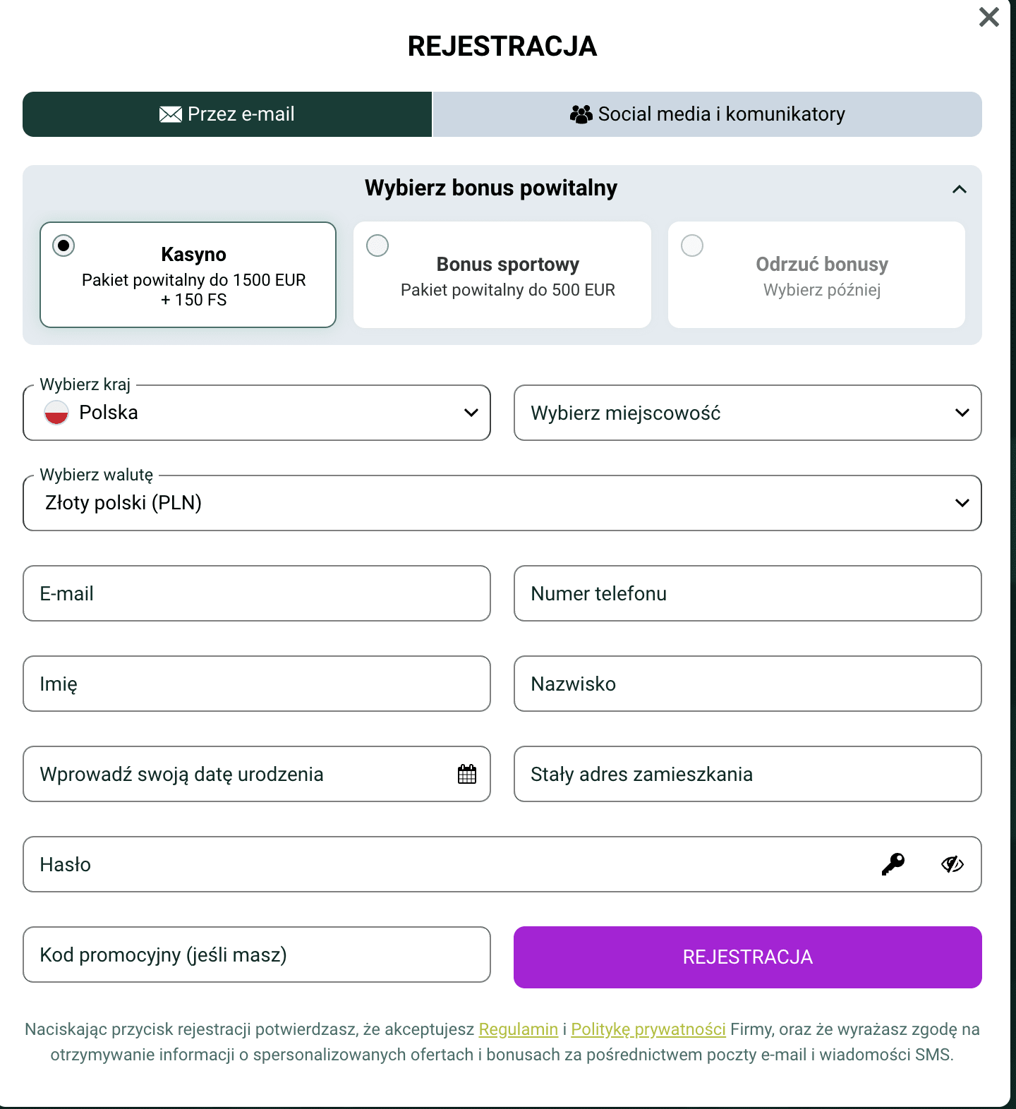The height and width of the screenshot is (1109, 1016).
Task: Close the registration dialog with X
Action: [989, 17]
